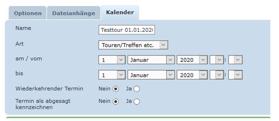Open the 'am / vom' day dropdown
279x121 pixels.
coord(112,60)
